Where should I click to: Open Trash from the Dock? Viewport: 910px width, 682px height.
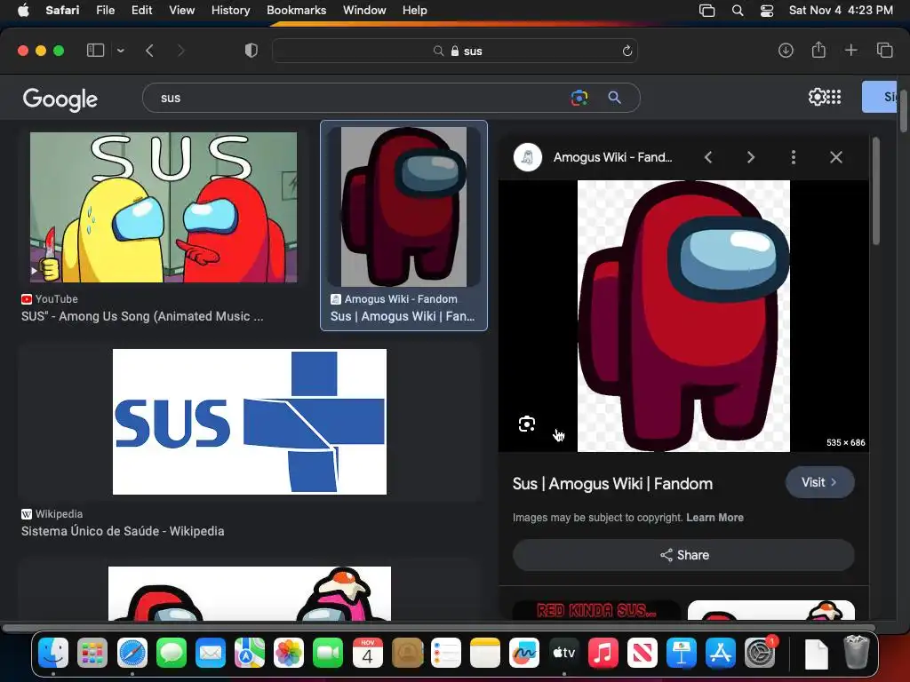coord(856,652)
